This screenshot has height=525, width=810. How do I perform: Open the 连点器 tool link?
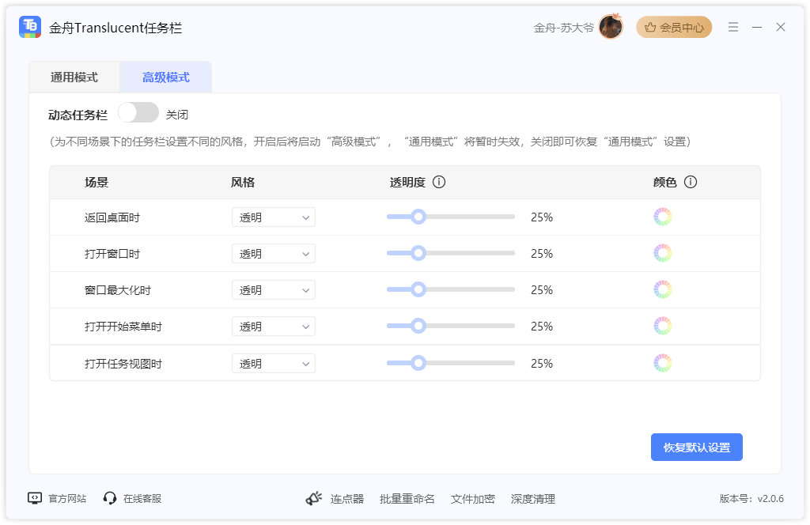(x=347, y=499)
